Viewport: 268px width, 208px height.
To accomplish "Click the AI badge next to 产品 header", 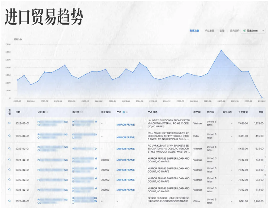I will pos(124,112).
